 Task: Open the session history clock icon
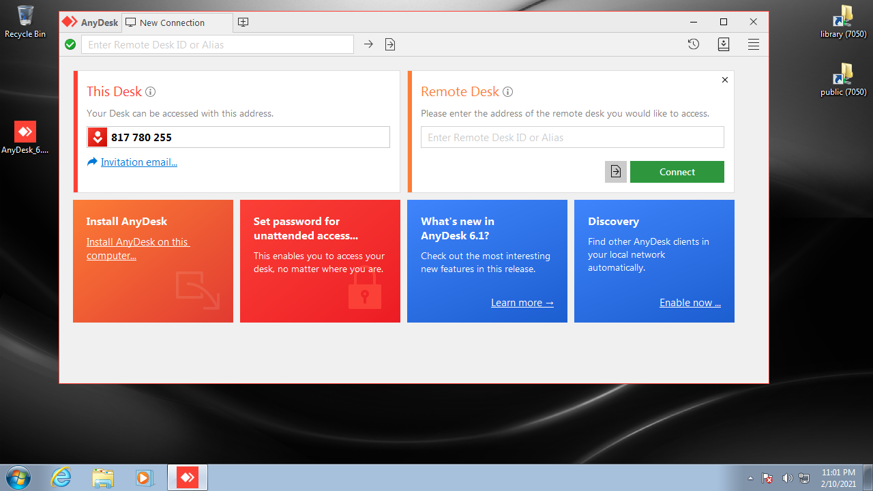[693, 44]
